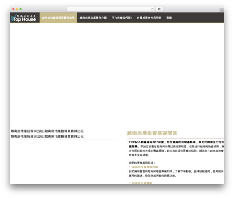The image size is (234, 198).
Task: Click the download icon beside the address bar
Action: (x=159, y=9)
